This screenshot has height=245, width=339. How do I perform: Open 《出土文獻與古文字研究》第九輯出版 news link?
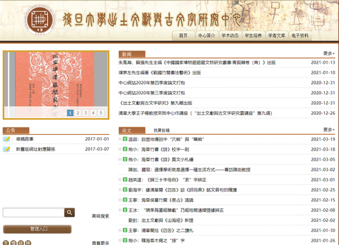pos(155,103)
